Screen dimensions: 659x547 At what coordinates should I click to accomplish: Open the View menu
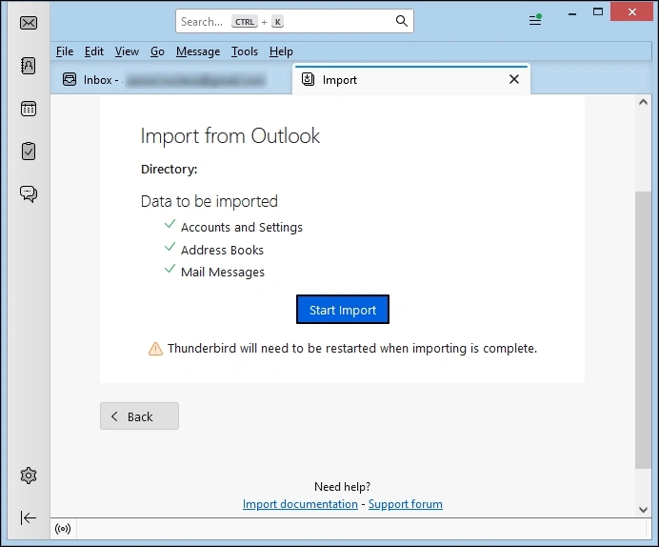tap(127, 51)
